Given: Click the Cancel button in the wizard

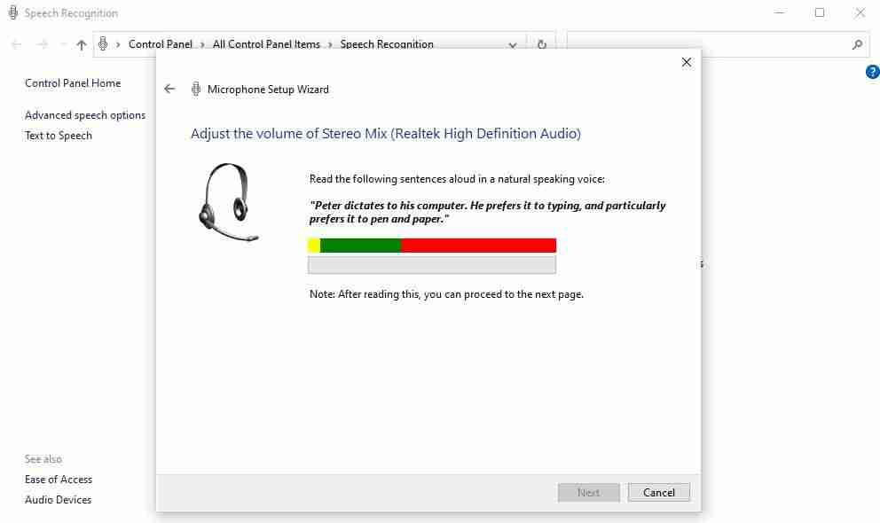Looking at the screenshot, I should pyautogui.click(x=658, y=492).
